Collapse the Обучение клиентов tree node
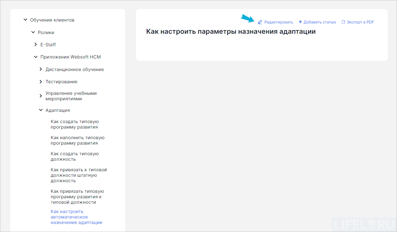The height and width of the screenshot is (232, 397). tap(25, 20)
